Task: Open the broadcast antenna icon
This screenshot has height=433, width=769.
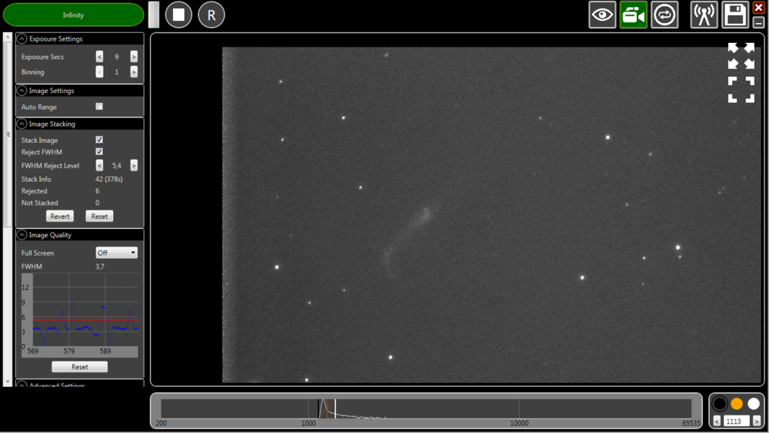Action: [x=704, y=15]
